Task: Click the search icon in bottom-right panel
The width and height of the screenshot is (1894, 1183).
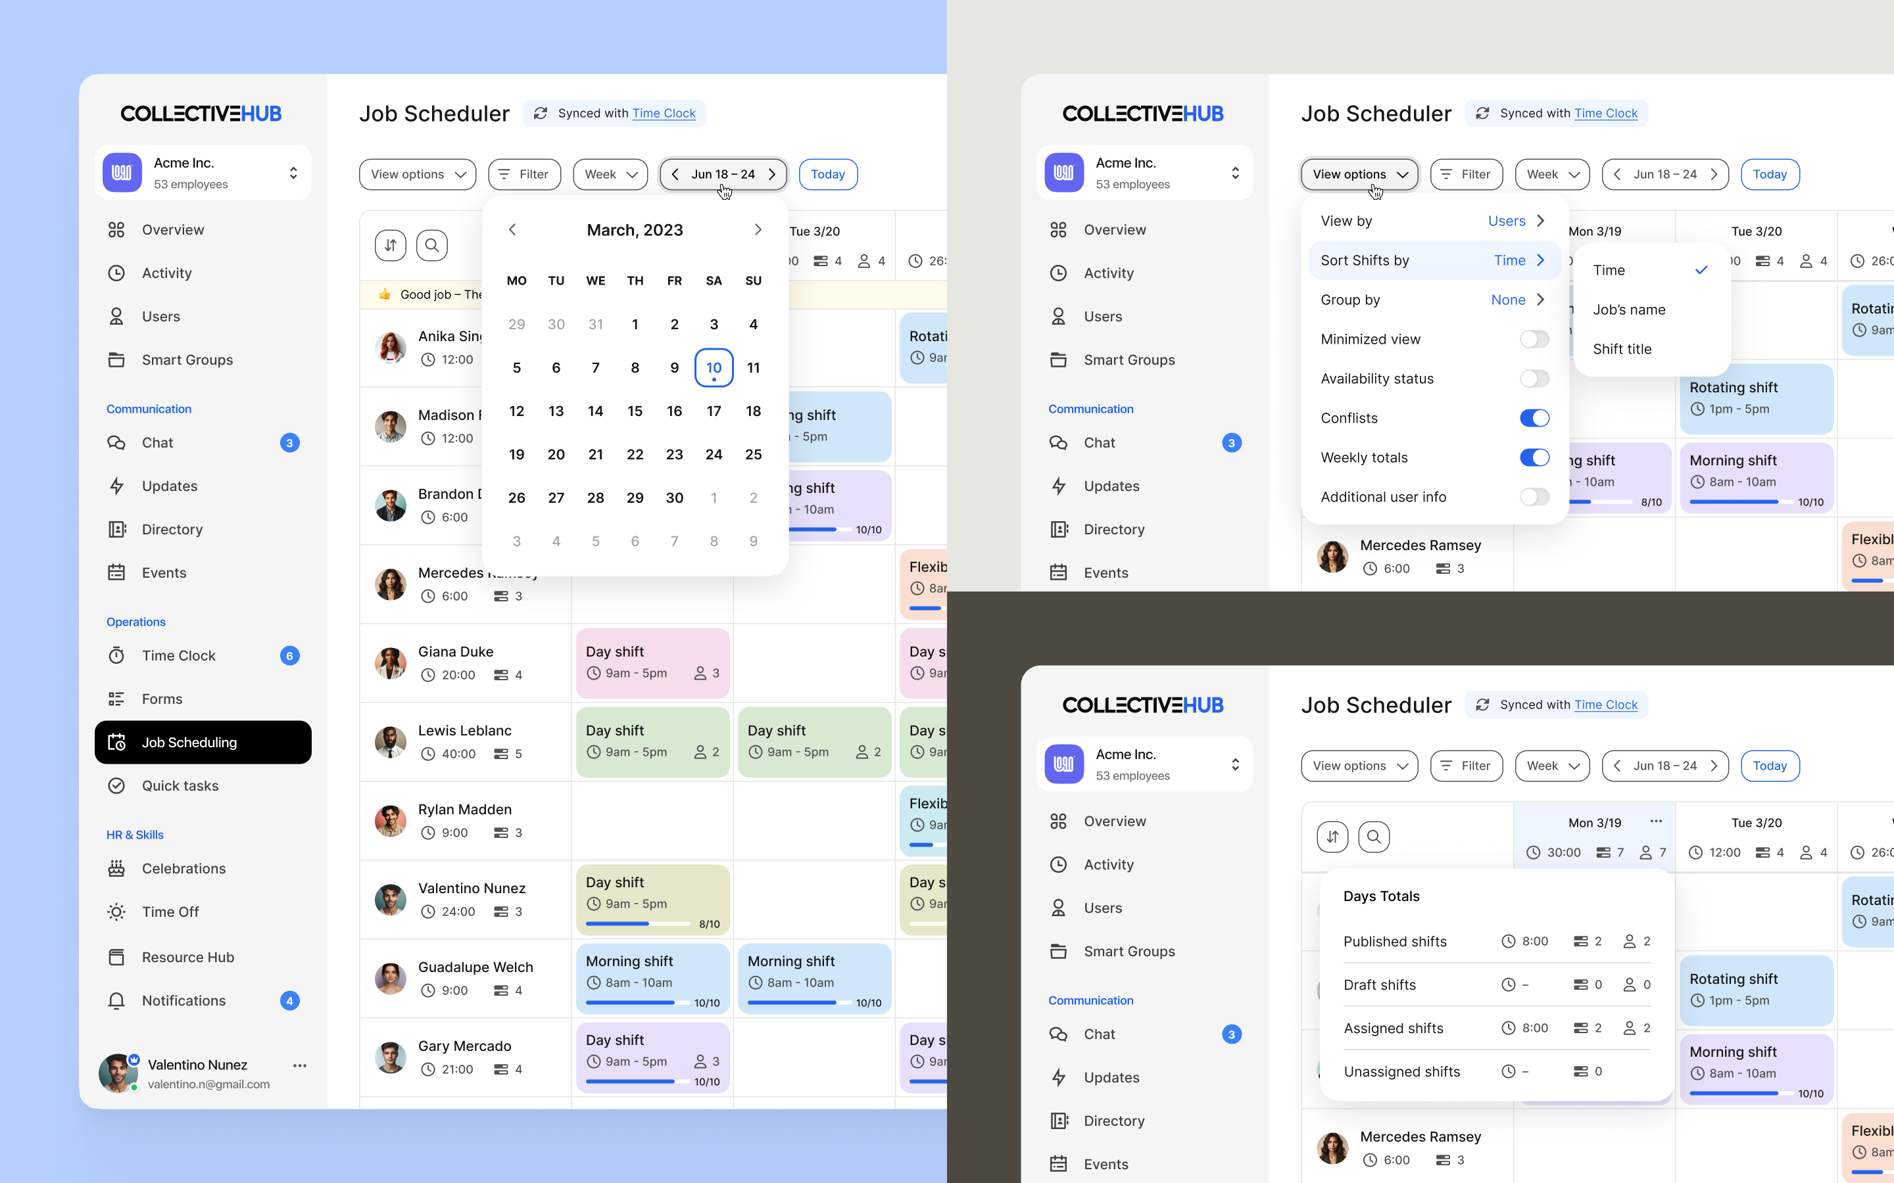Action: pos(1374,837)
